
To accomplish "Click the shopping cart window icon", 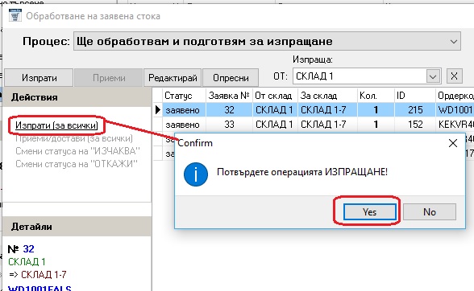I will (x=15, y=15).
